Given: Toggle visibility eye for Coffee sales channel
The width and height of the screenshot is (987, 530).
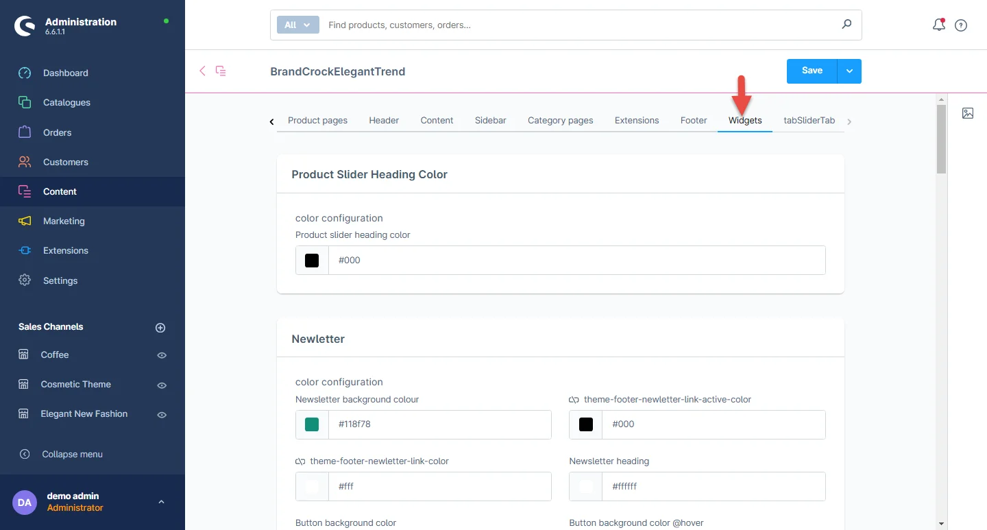Looking at the screenshot, I should point(162,355).
